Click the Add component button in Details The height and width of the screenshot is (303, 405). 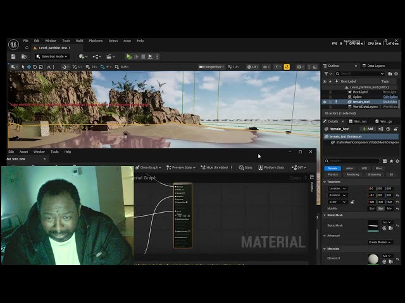pyautogui.click(x=368, y=129)
